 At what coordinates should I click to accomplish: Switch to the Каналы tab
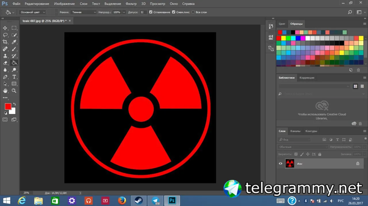point(295,131)
